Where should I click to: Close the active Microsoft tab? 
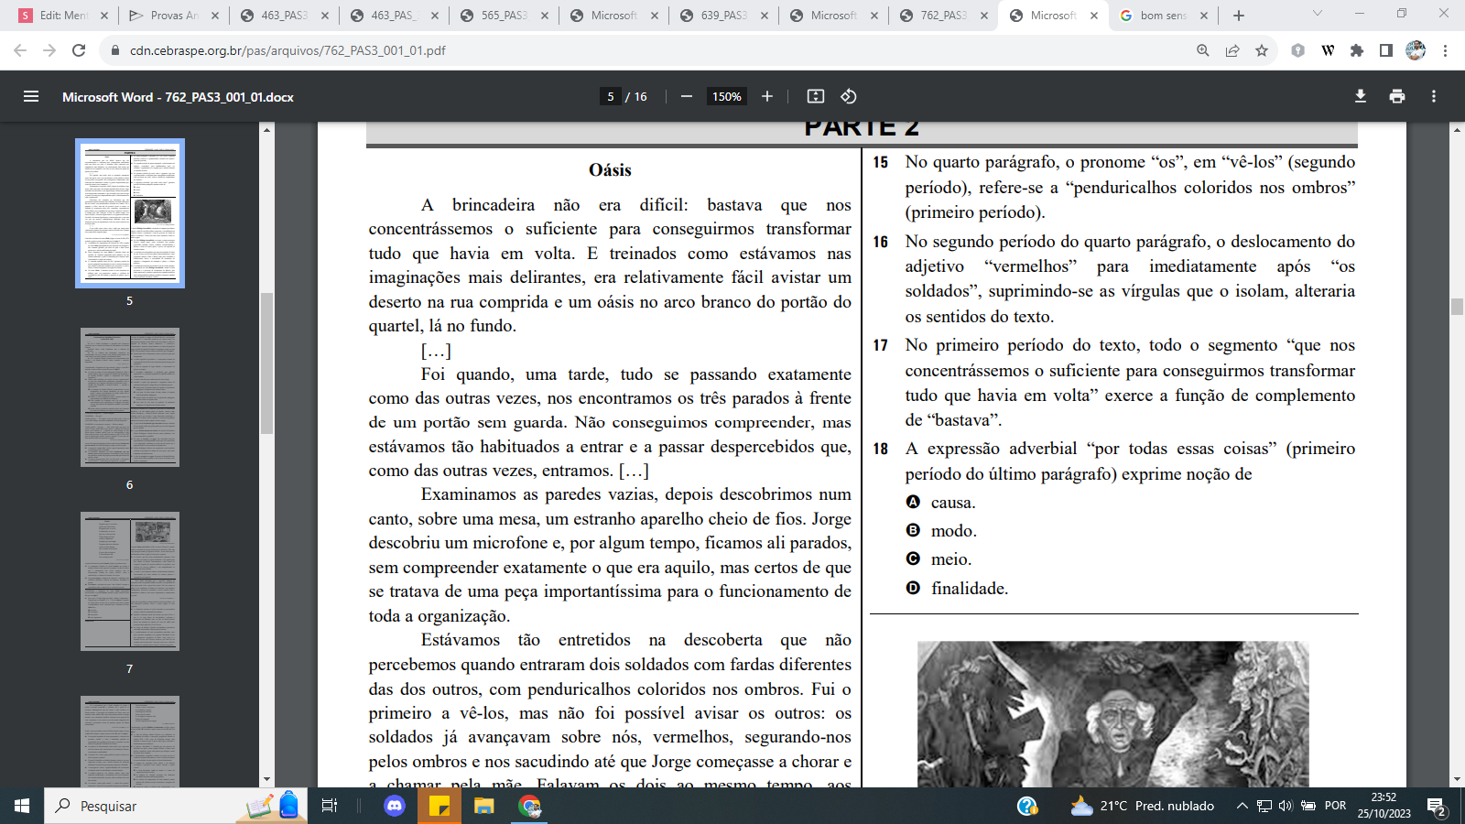1094,16
